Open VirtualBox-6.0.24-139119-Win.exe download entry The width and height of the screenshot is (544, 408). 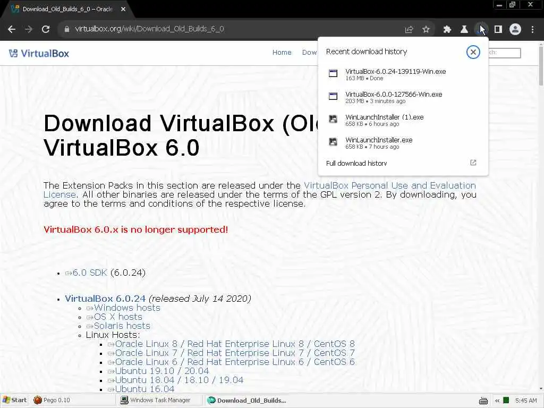(403, 74)
